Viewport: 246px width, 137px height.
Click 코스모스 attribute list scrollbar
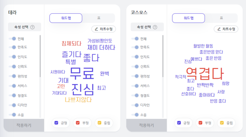163,56
